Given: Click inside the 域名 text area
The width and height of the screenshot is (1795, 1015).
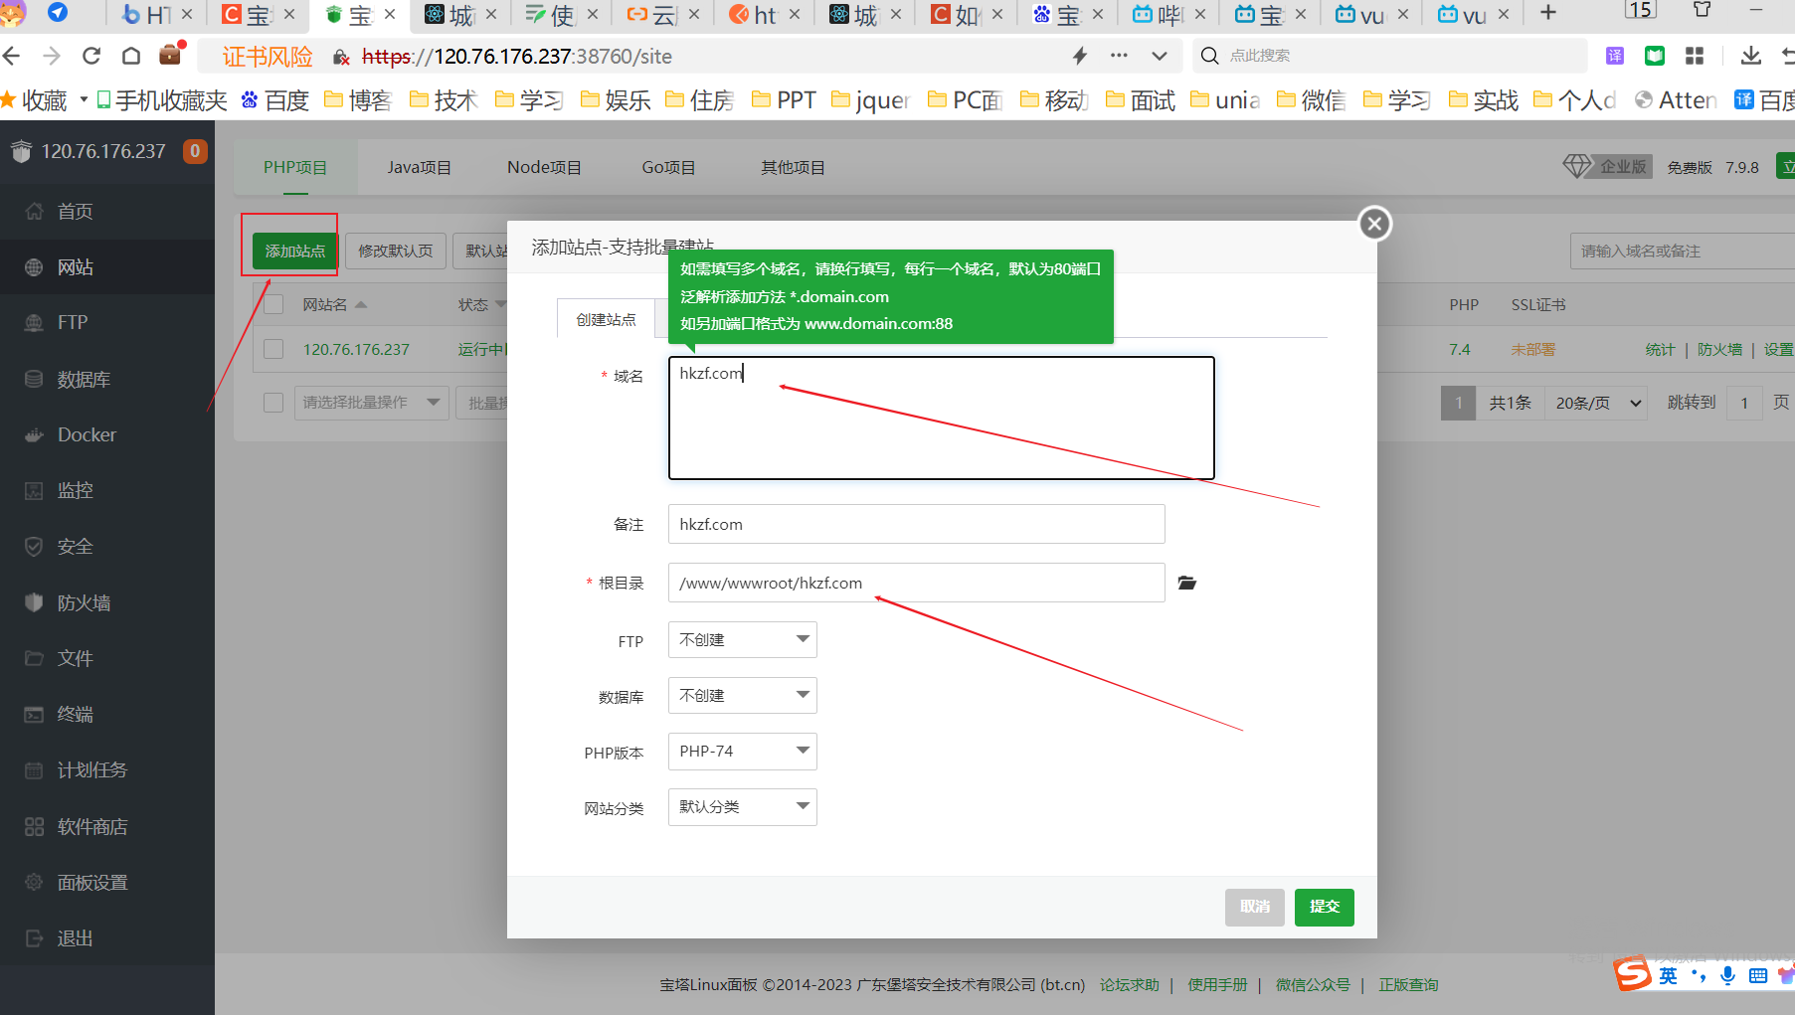Looking at the screenshot, I should pyautogui.click(x=941, y=418).
